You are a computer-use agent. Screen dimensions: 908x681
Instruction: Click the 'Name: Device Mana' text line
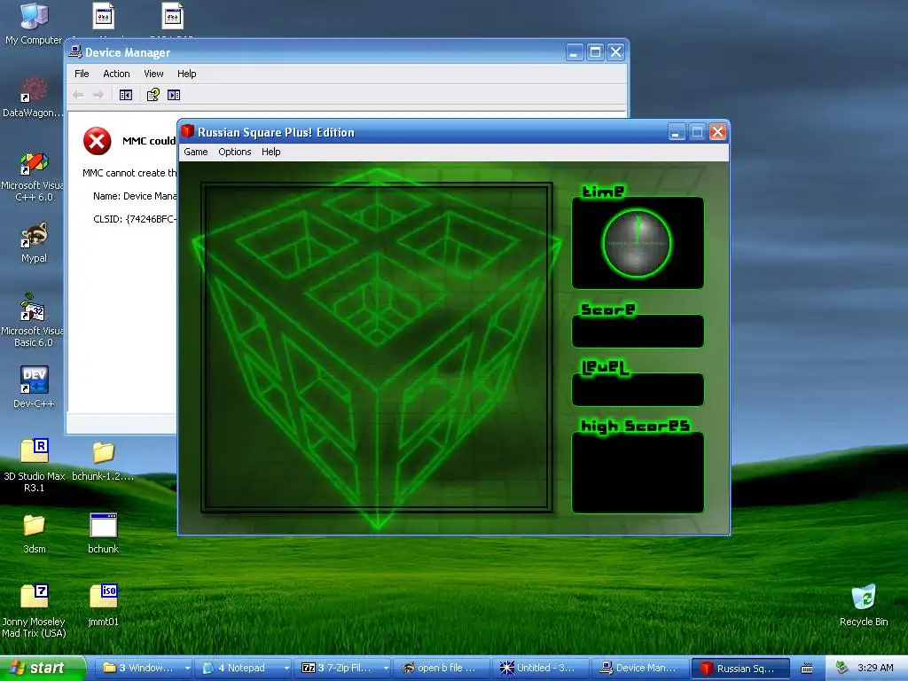135,196
